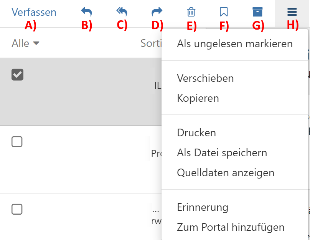Screen dimensions: 310x240
Task: Uncheck the selected first email checkbox
Action: 17,74
